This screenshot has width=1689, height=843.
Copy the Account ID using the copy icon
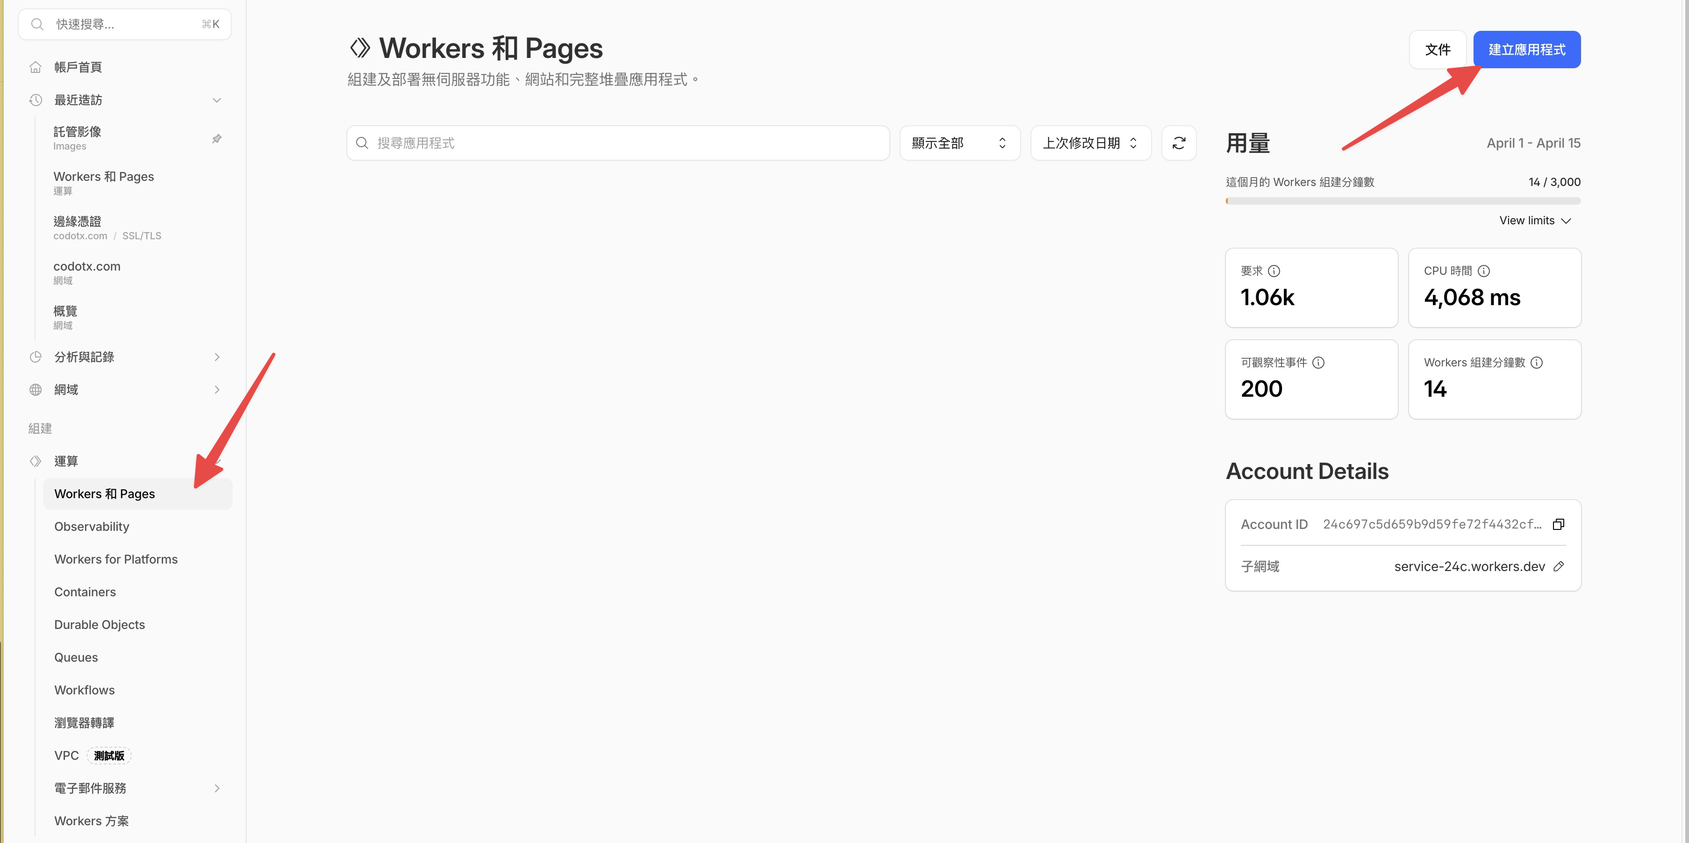click(1559, 524)
